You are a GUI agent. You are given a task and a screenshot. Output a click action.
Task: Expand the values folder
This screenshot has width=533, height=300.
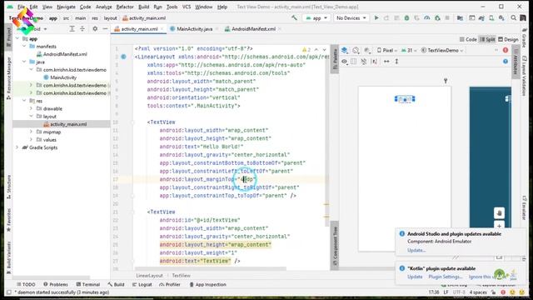coord(31,139)
